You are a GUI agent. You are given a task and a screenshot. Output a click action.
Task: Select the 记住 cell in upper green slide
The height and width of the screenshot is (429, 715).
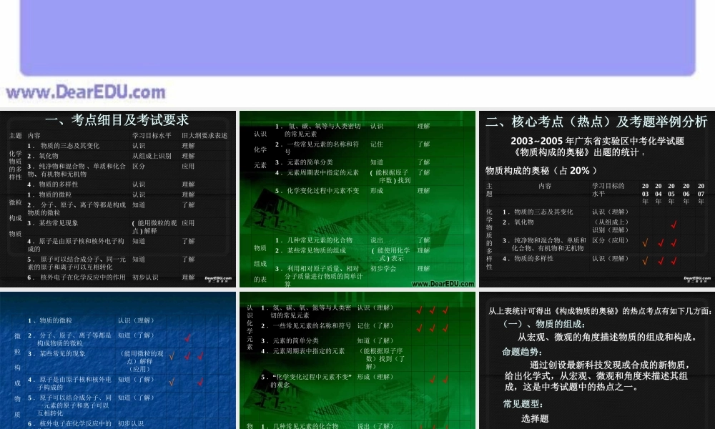coord(377,144)
